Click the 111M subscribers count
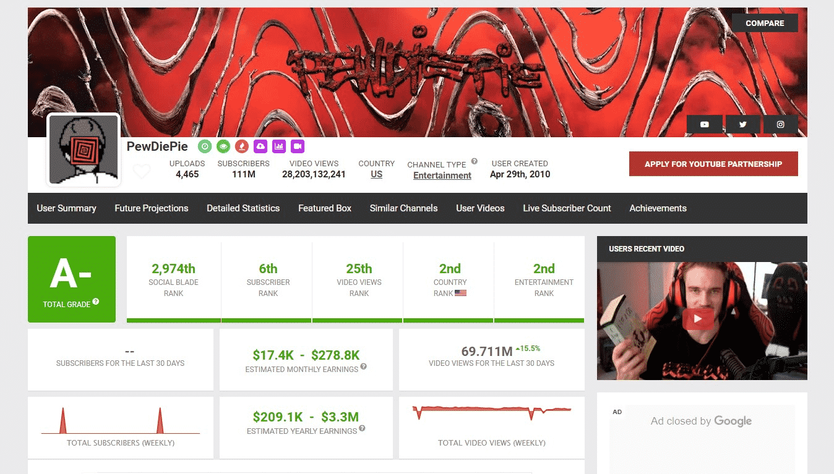 (x=243, y=174)
